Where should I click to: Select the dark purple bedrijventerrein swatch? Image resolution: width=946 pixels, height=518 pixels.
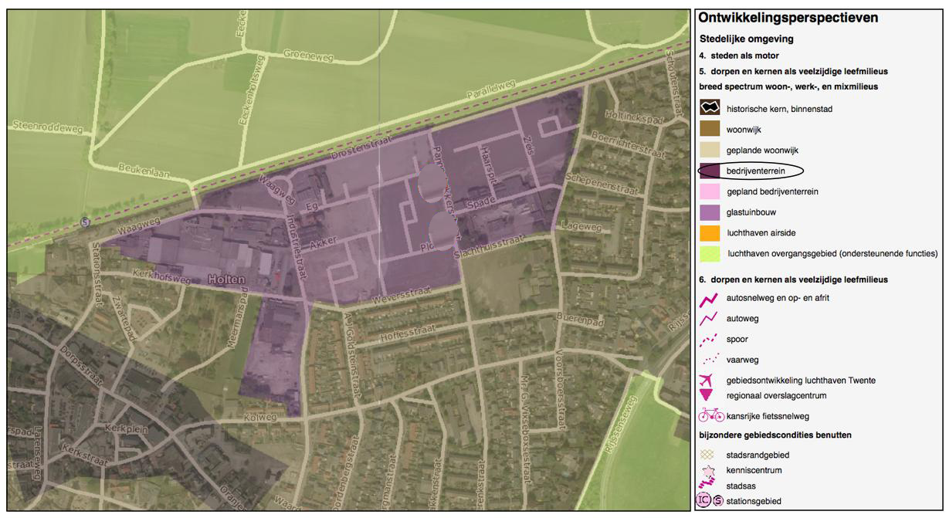pos(709,171)
